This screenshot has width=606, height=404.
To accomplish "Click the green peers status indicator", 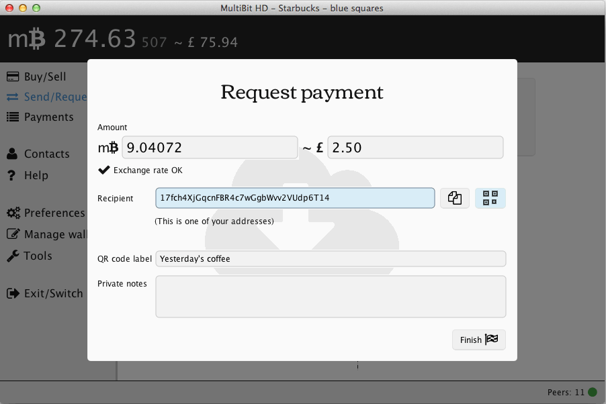I will point(592,392).
